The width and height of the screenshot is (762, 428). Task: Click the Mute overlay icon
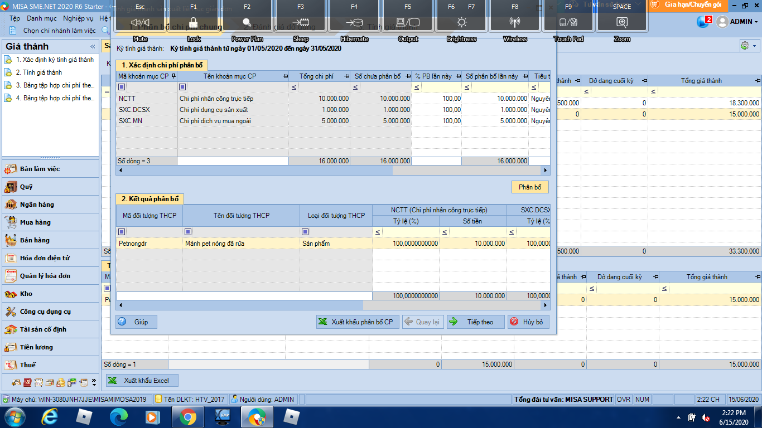pos(140,23)
